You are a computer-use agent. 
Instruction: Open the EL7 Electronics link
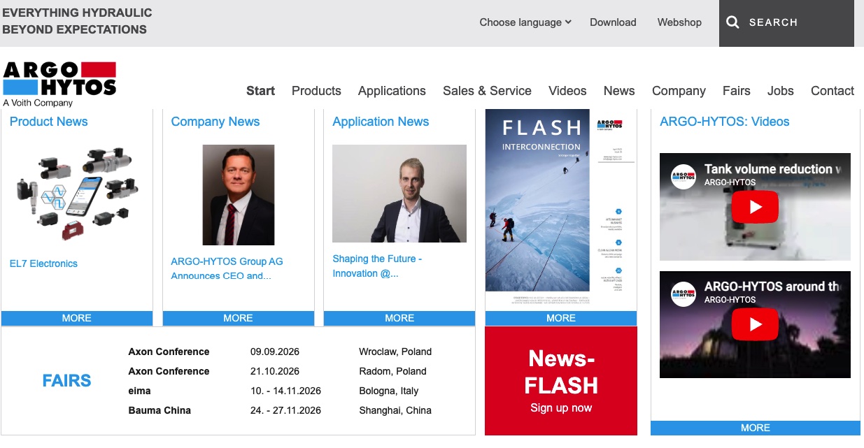(x=43, y=263)
